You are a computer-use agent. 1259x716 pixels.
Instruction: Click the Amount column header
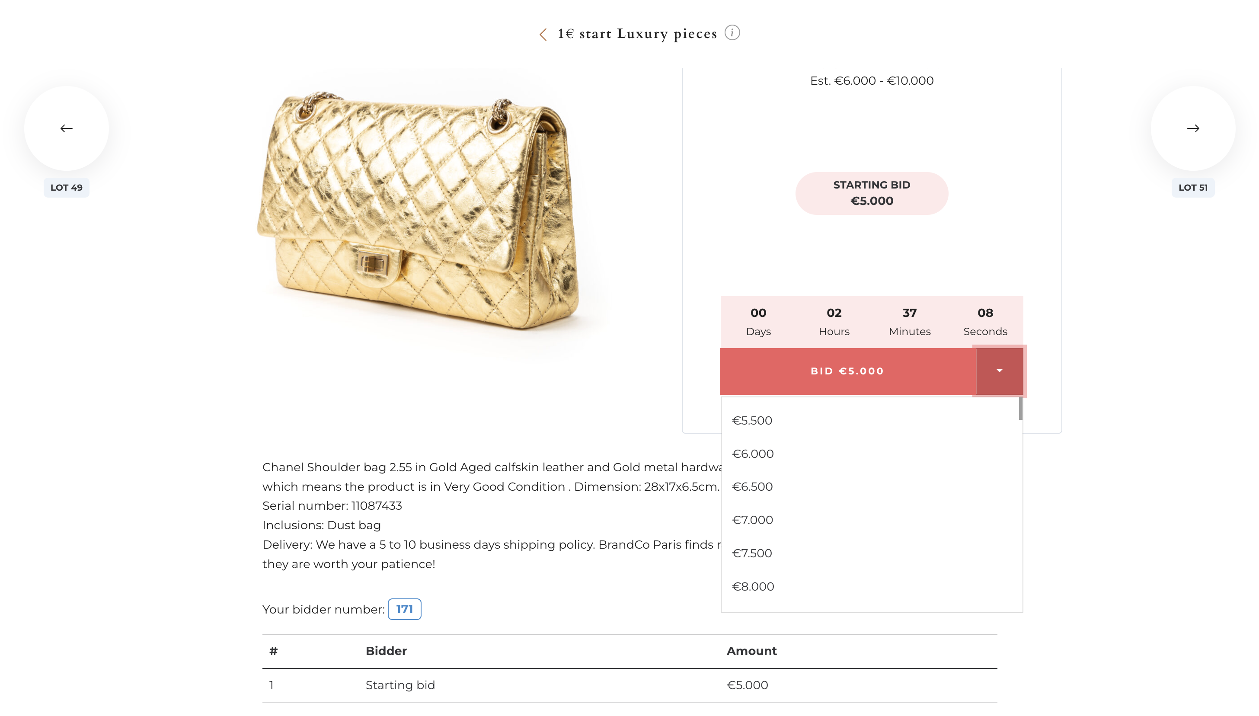[x=751, y=651]
